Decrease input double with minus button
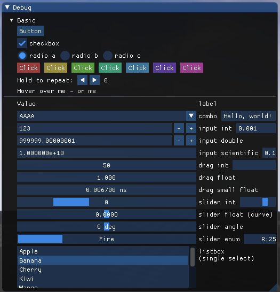Screen dimensions: 280x292 (179, 141)
